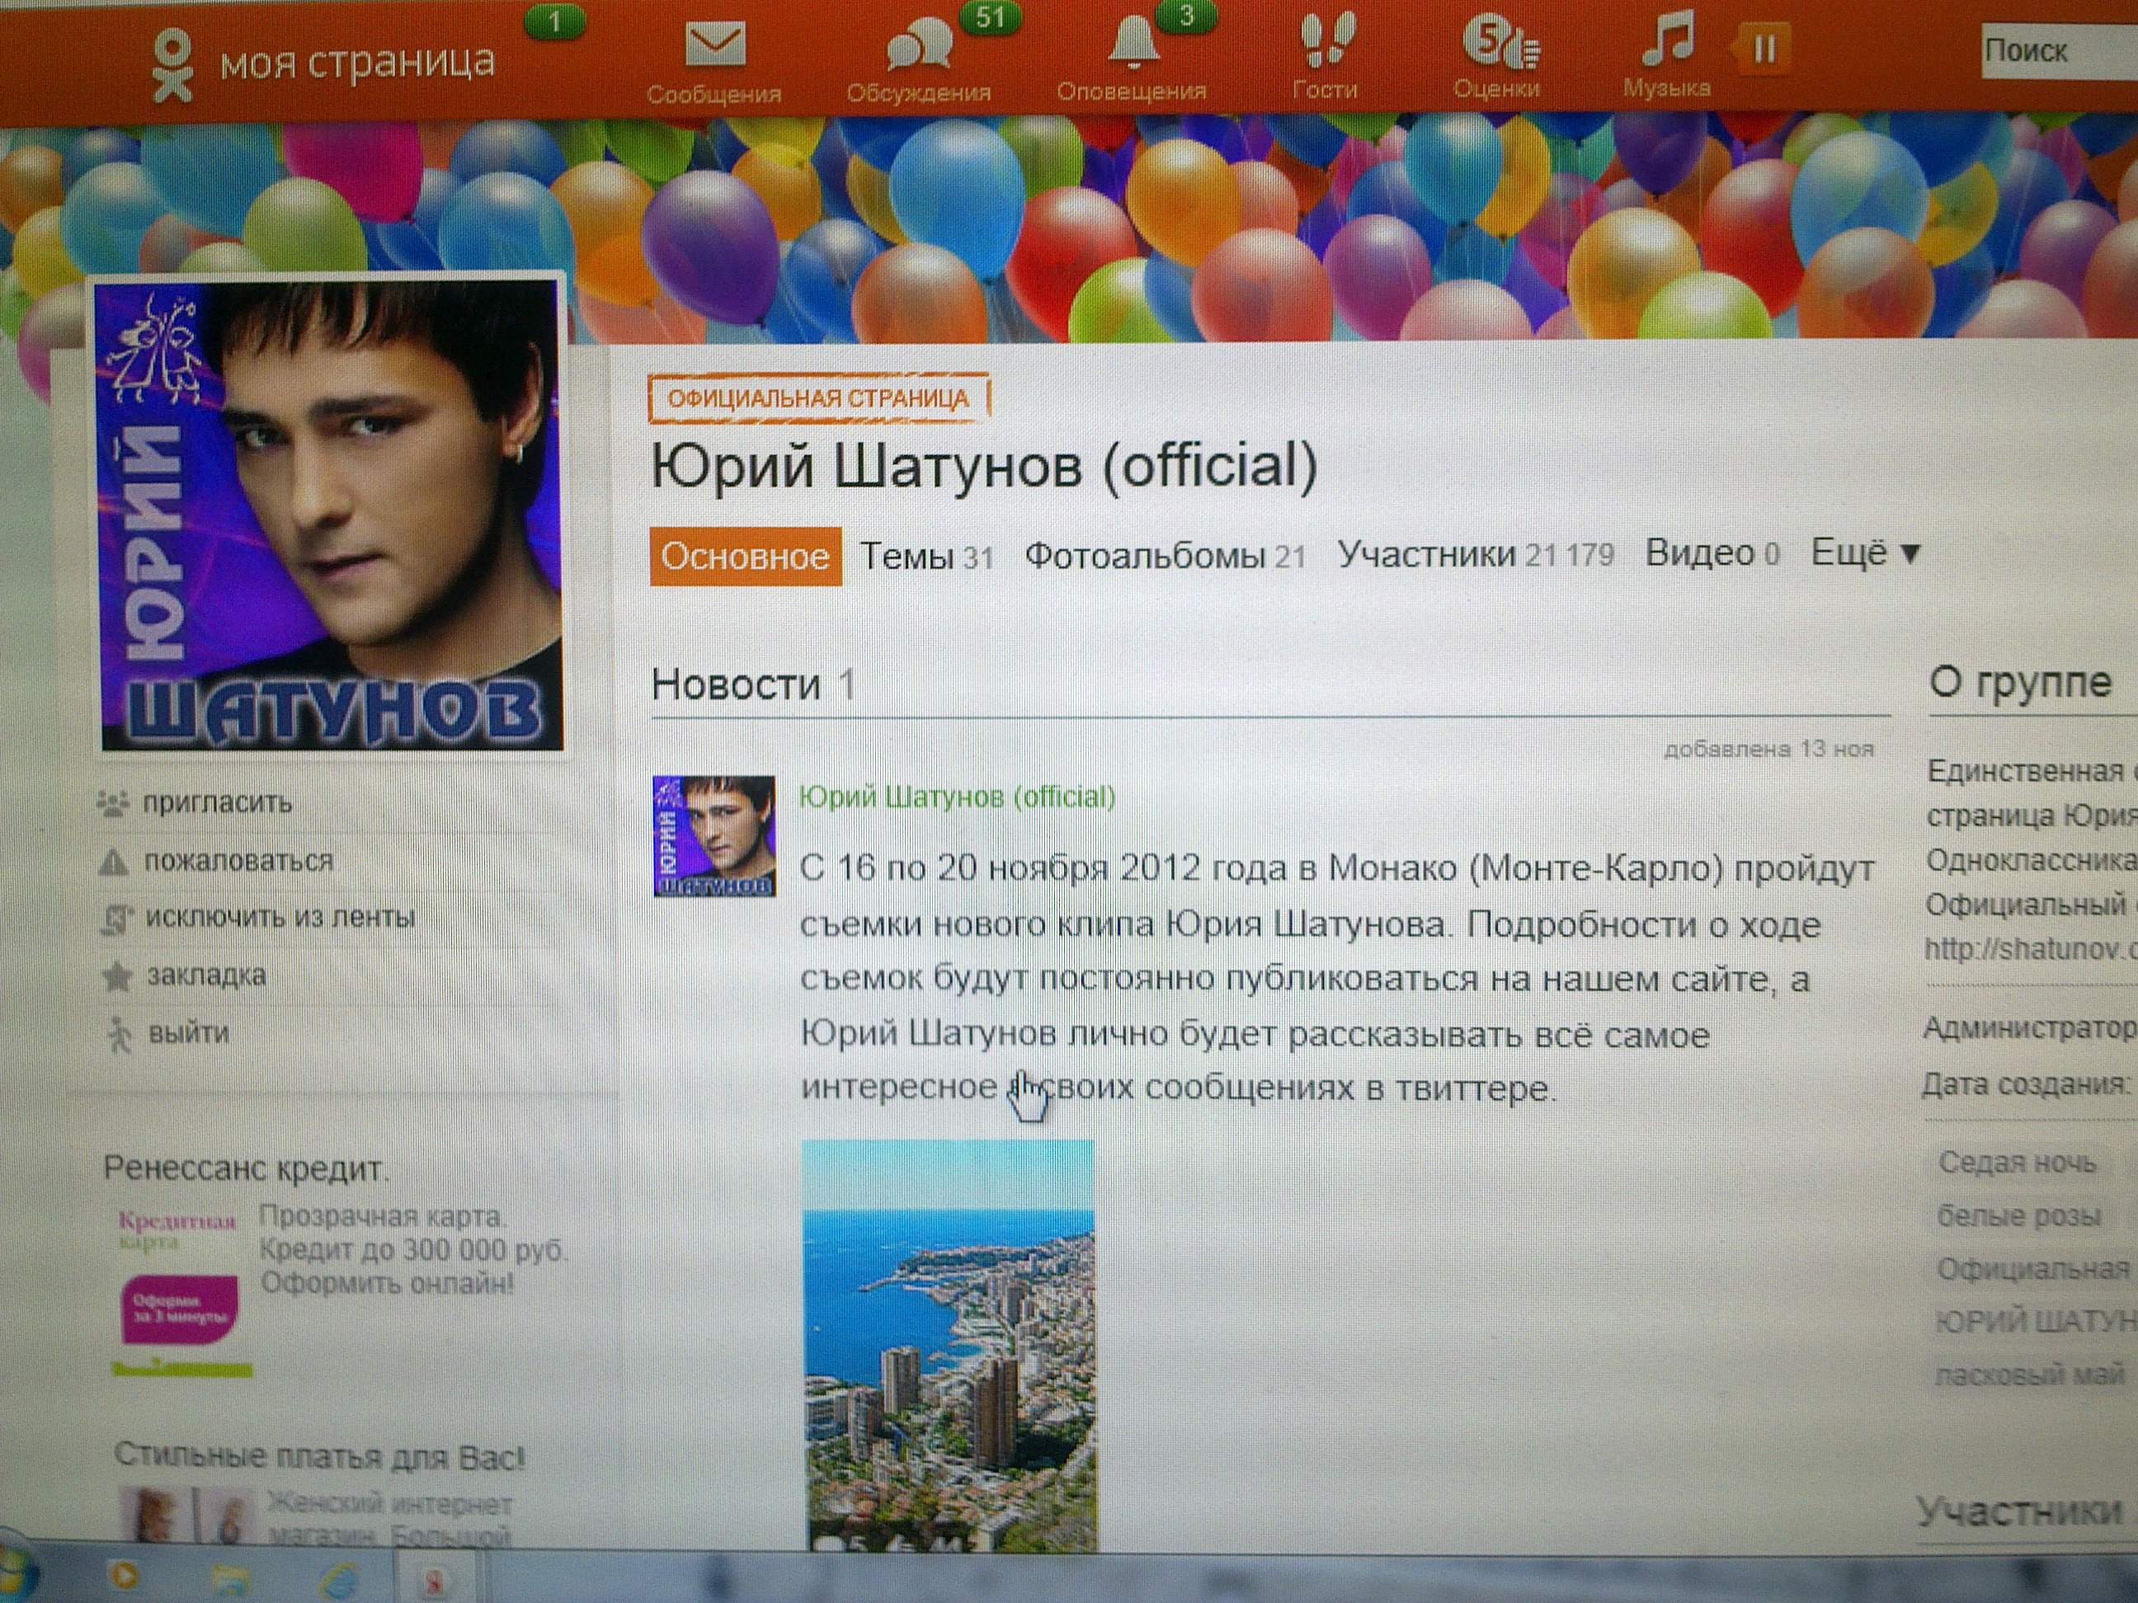Click the "Официальная" tag
The width and height of the screenshot is (2138, 1603).
tap(2035, 1269)
